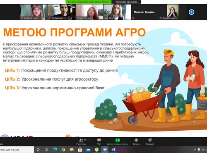
Task: Click Микола's muted microphone icon
Action: point(133,18)
